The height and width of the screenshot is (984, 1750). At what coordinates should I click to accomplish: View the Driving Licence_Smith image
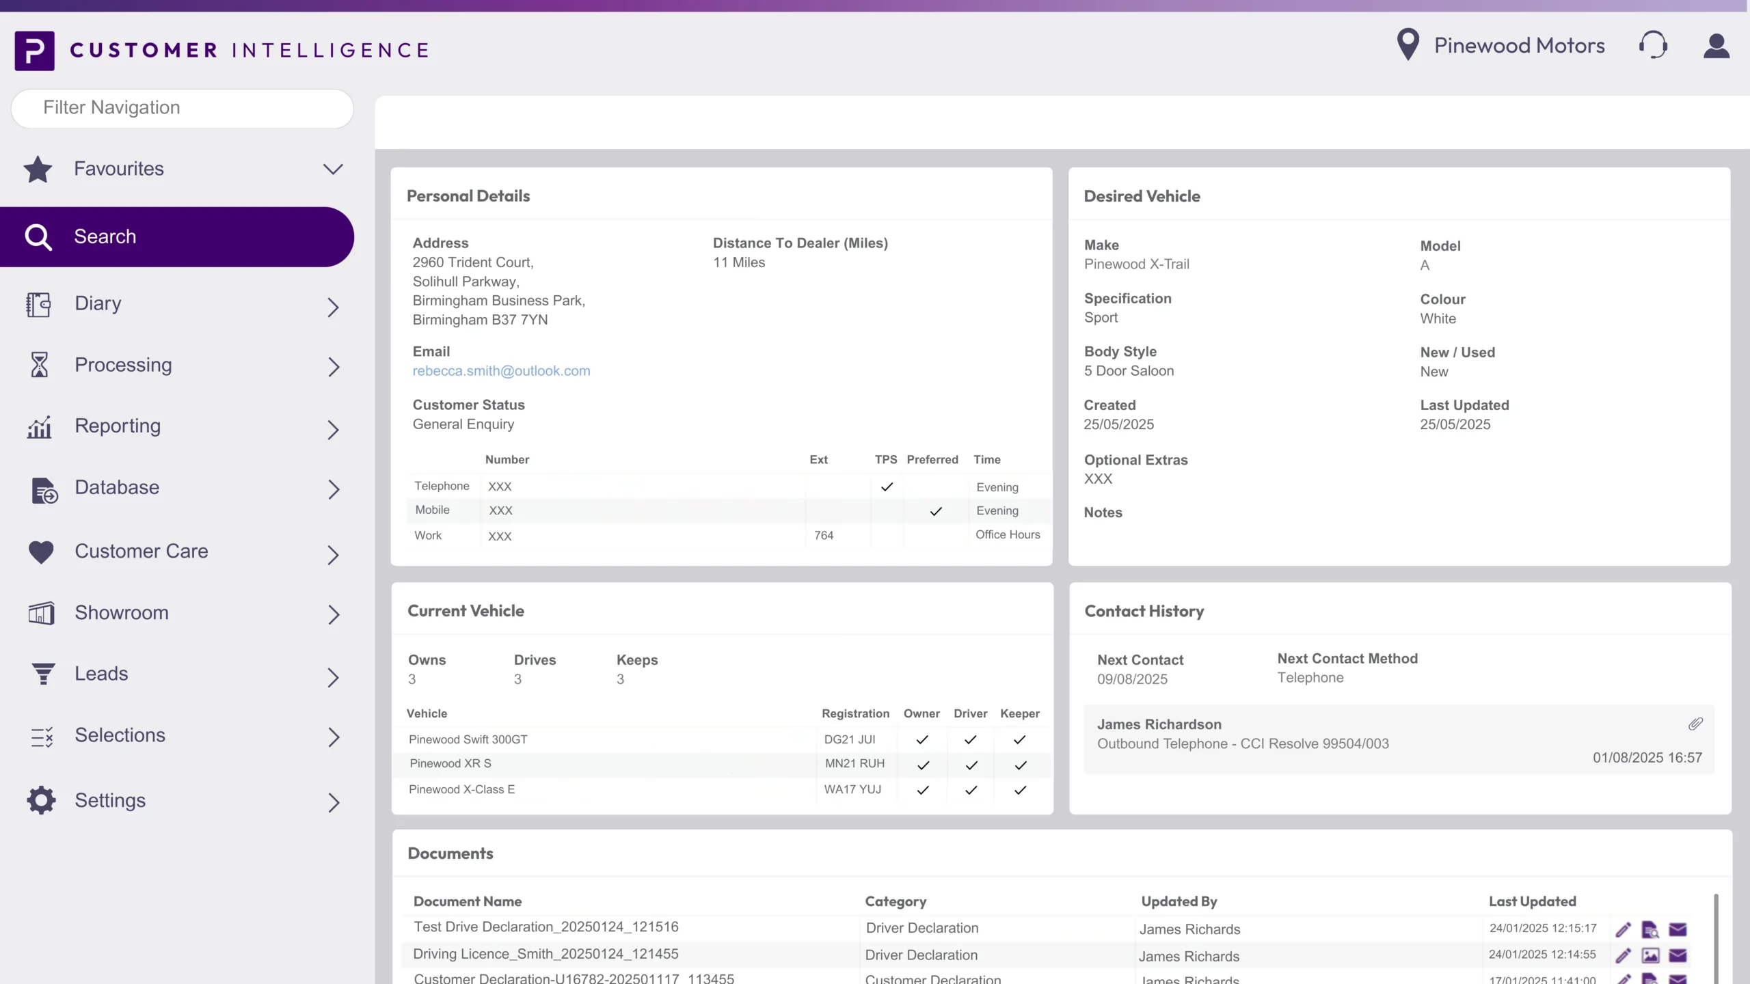click(x=1650, y=955)
